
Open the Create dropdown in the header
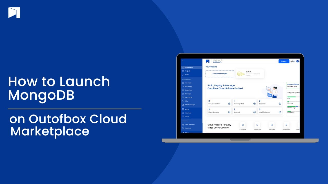284,61
